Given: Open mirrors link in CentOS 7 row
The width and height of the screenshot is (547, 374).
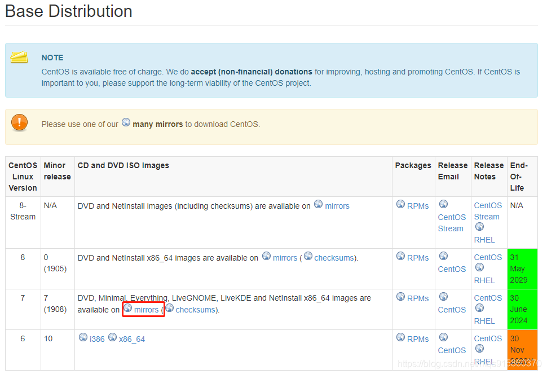Looking at the screenshot, I should tap(146, 310).
